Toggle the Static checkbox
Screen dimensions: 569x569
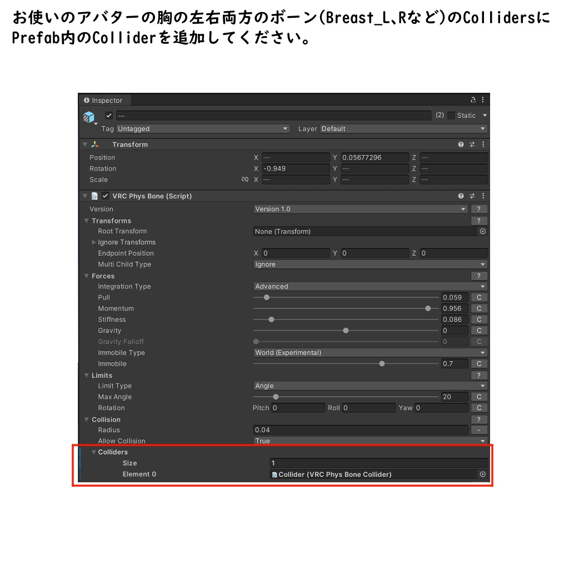[x=451, y=116]
